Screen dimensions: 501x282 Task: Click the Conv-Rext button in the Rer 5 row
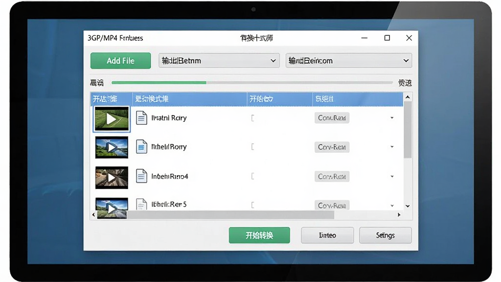pyautogui.click(x=332, y=205)
